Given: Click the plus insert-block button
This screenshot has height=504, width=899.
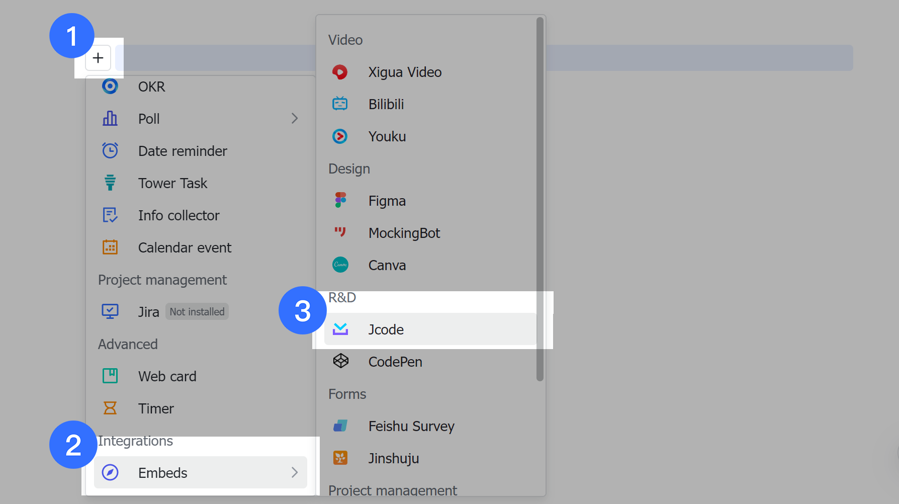Looking at the screenshot, I should click(98, 58).
